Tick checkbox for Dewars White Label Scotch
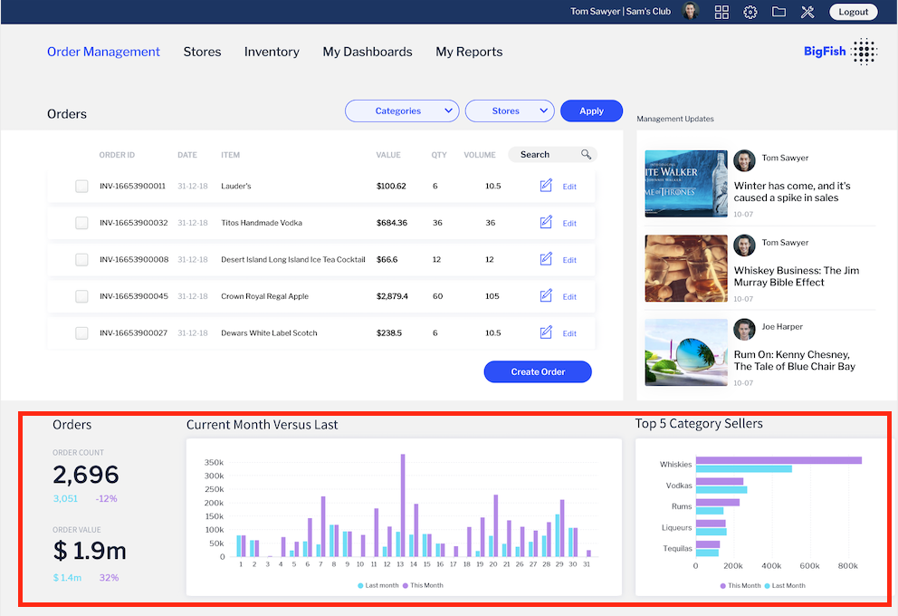This screenshot has width=898, height=616. click(x=81, y=333)
